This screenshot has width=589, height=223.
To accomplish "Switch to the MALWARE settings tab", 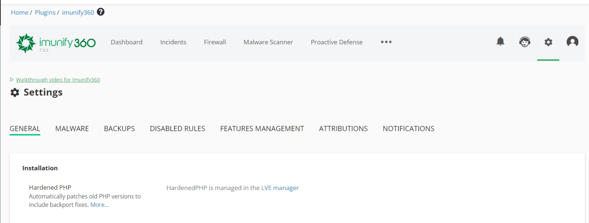I will coord(72,129).
